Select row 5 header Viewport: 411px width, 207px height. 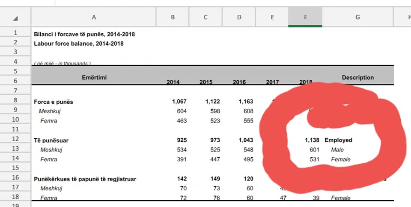(15, 71)
